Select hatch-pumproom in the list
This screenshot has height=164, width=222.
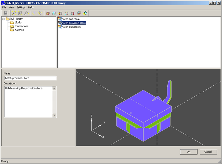(71, 27)
